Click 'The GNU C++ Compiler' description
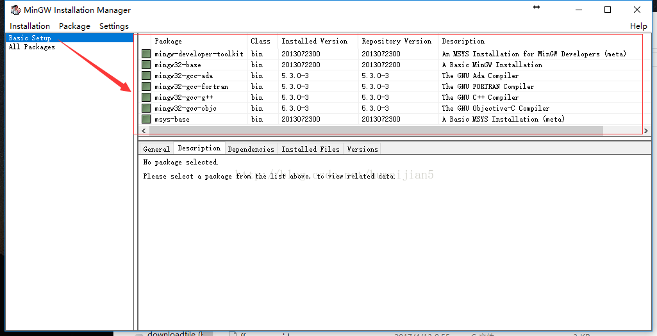 coord(480,97)
